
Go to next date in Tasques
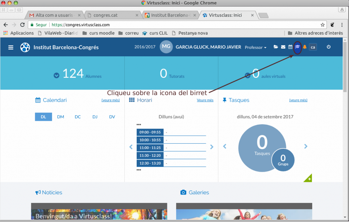coord(306,146)
